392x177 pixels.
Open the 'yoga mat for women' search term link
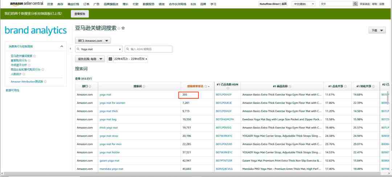113,103
